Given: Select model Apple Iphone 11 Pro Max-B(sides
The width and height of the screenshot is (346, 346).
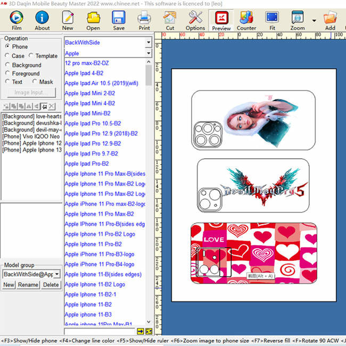Looking at the screenshot, I should (x=105, y=174).
